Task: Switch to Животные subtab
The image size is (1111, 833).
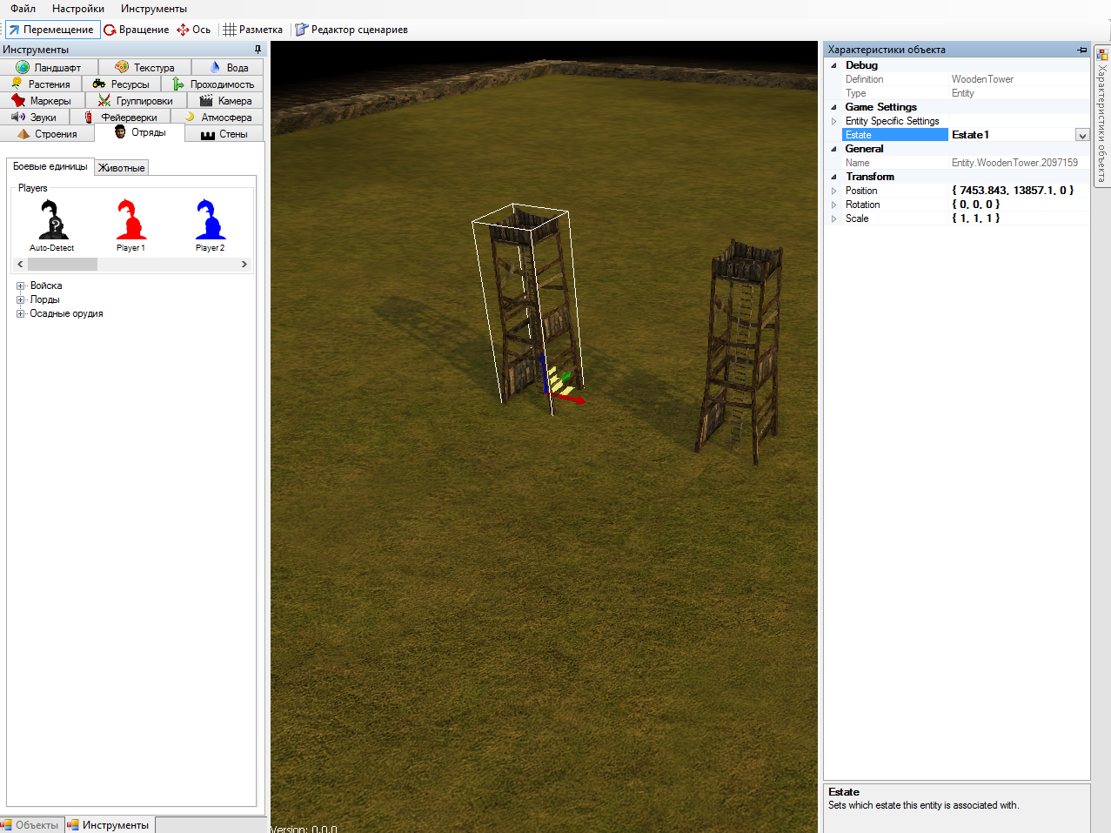Action: click(121, 167)
